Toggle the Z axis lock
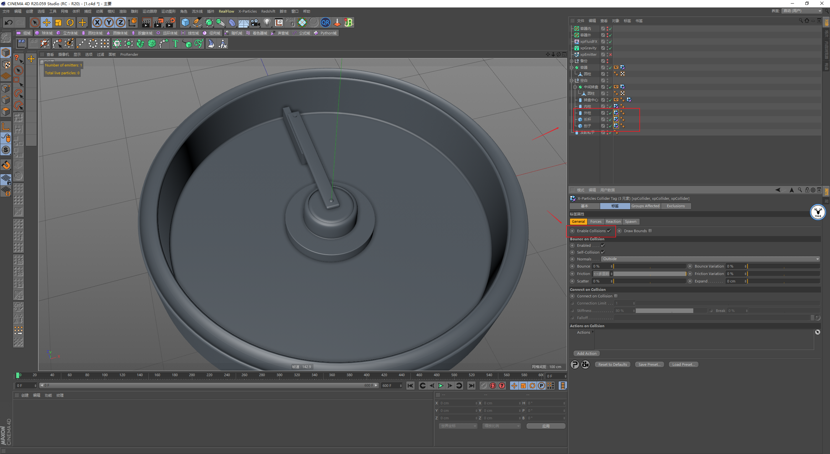Viewport: 830px width, 454px height. click(121, 22)
